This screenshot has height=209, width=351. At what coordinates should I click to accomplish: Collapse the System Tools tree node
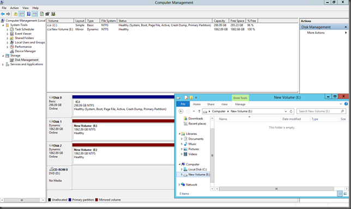tap(3, 25)
